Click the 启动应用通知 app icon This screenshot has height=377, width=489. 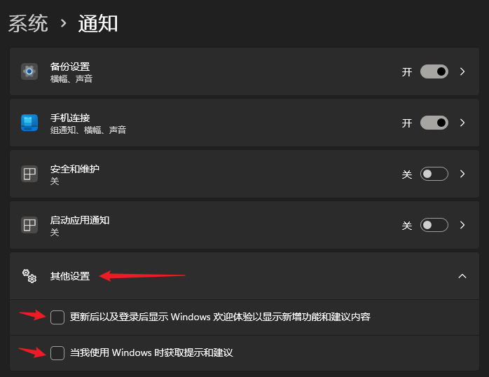[29, 225]
